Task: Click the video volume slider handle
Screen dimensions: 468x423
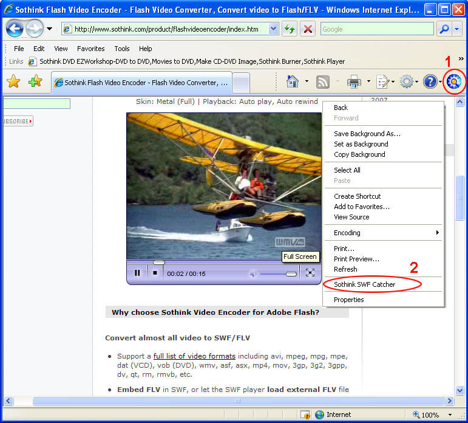Action: [x=291, y=274]
